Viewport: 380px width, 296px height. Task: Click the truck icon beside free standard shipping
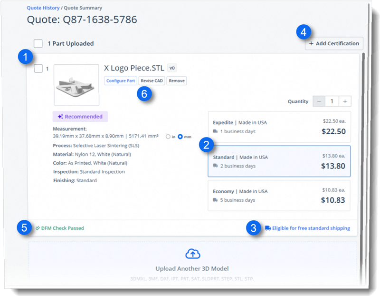point(269,228)
